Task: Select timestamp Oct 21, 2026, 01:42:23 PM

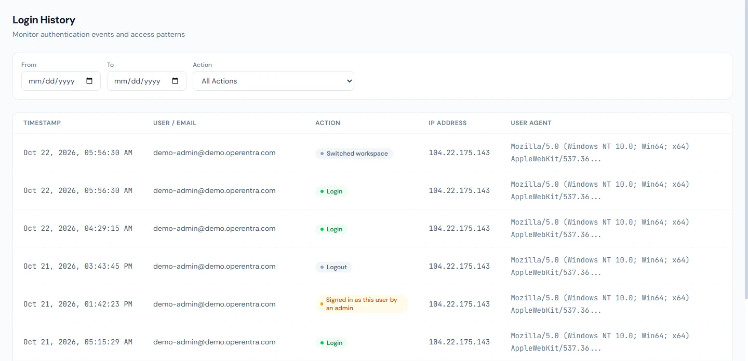Action: (78, 304)
